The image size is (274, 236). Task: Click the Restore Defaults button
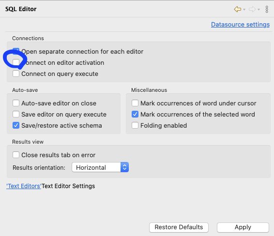point(179,227)
